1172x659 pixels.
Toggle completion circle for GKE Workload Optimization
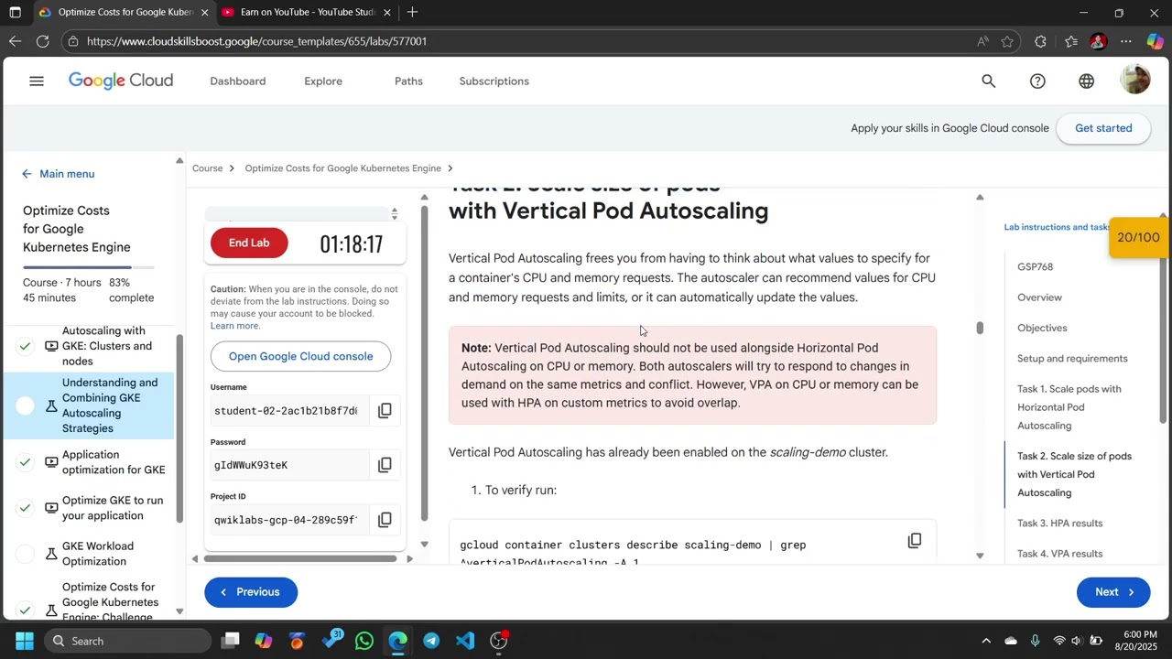(x=26, y=554)
